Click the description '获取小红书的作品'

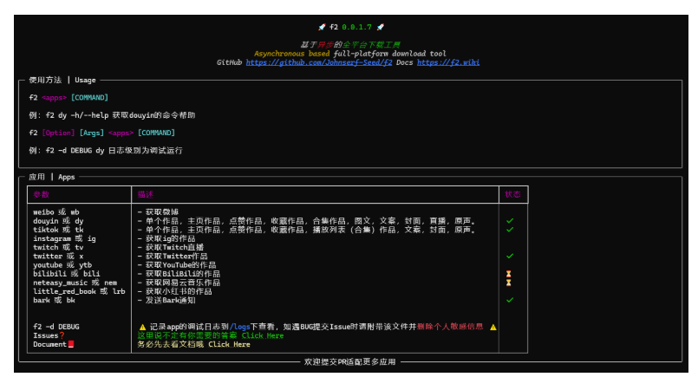point(179,291)
